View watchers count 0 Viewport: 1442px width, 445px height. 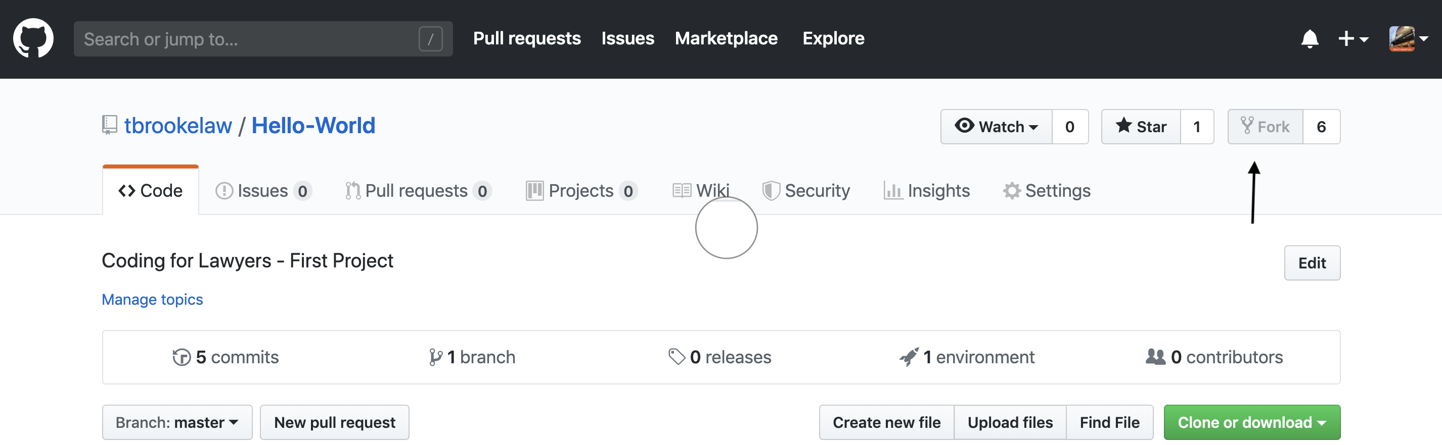[x=1070, y=127]
